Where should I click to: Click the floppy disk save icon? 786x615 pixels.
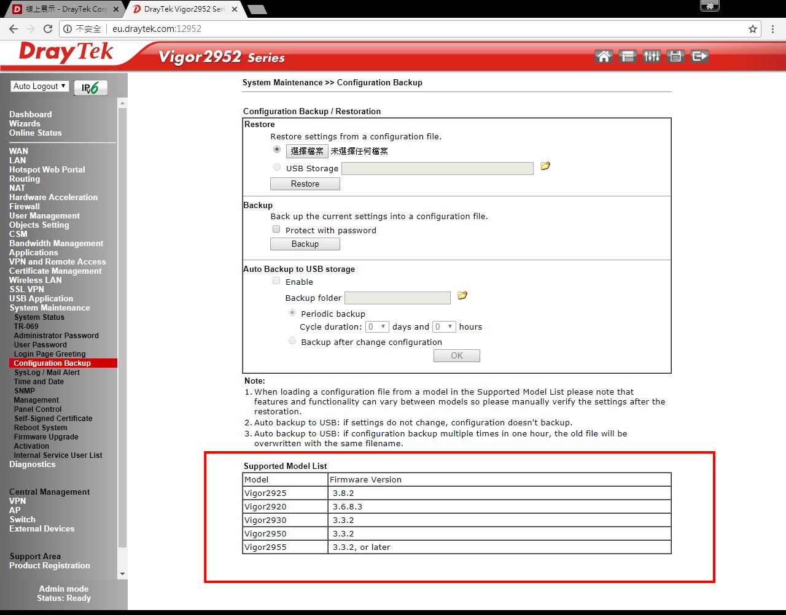pyautogui.click(x=675, y=56)
